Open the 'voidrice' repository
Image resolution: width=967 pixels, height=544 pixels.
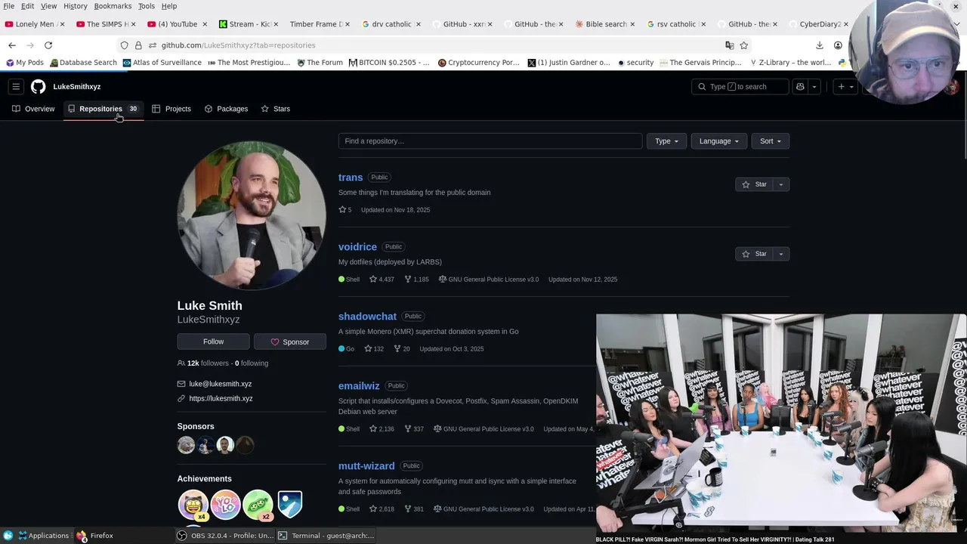[x=357, y=247]
